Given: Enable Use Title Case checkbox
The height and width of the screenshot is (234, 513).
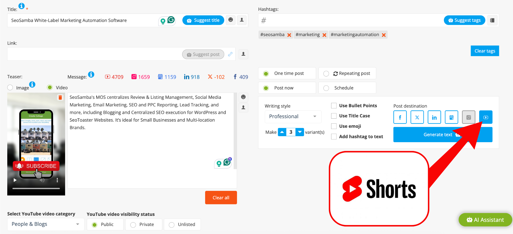Looking at the screenshot, I should [x=334, y=116].
